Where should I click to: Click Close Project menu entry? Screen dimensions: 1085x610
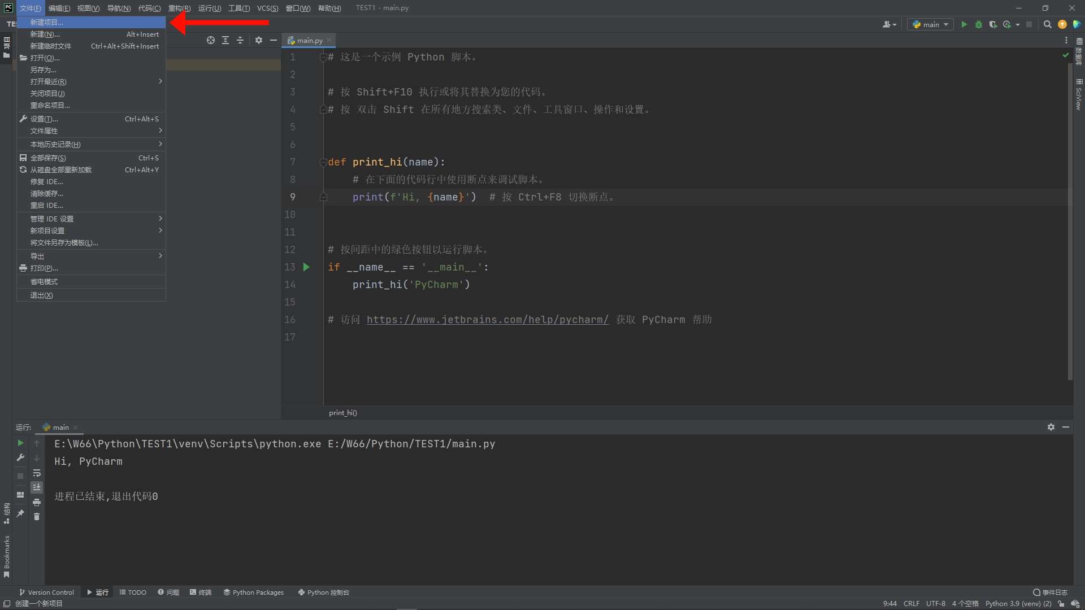click(x=91, y=93)
